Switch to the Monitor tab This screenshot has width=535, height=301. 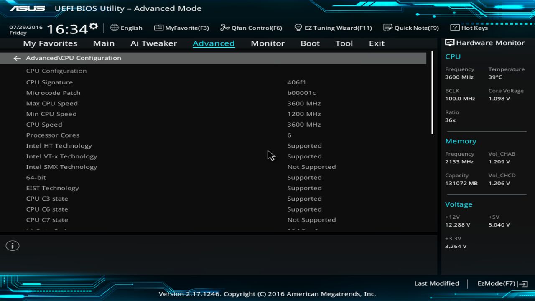point(267,43)
